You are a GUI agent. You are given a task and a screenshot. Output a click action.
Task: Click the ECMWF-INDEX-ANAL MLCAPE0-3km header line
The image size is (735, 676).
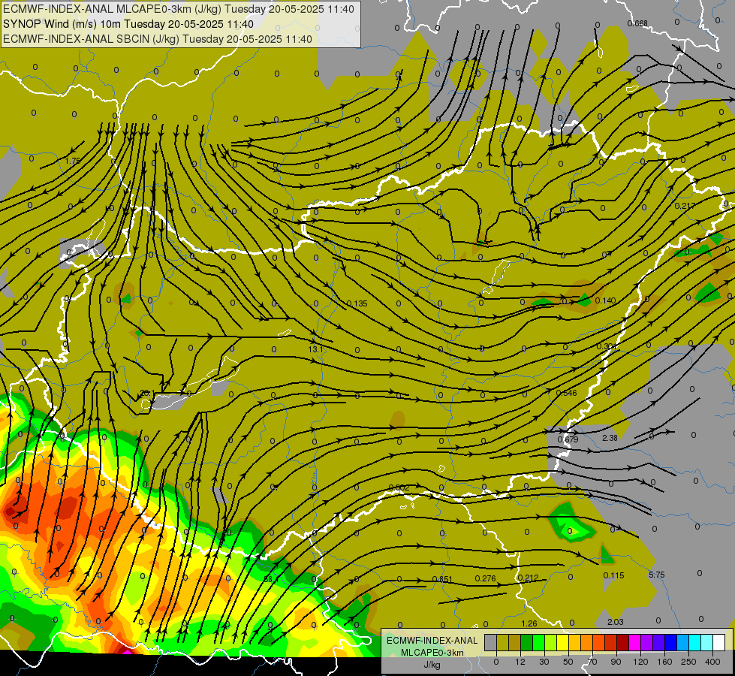coord(179,9)
